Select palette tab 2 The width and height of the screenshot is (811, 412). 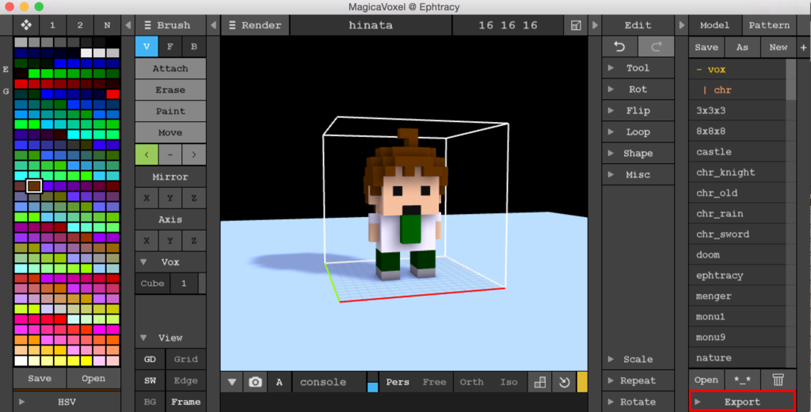pos(80,25)
